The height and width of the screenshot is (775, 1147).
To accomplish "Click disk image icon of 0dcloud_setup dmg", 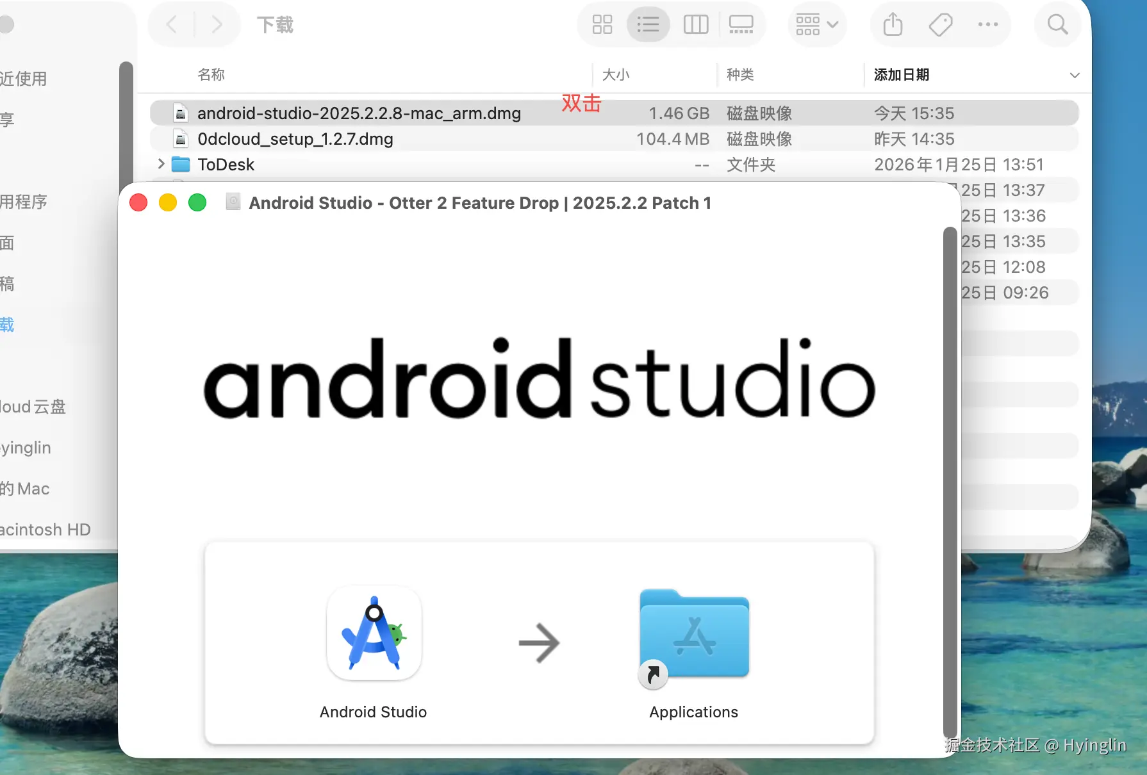I will click(x=181, y=139).
